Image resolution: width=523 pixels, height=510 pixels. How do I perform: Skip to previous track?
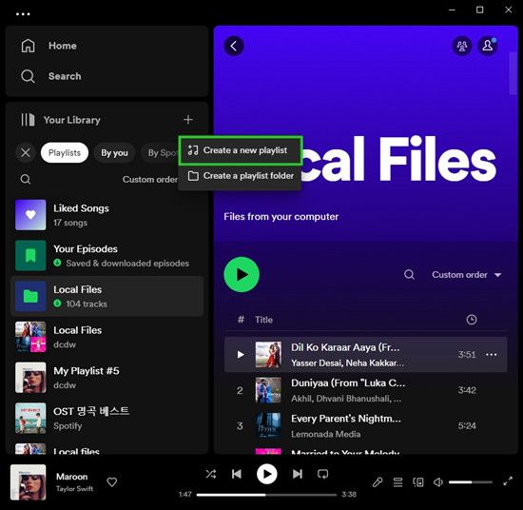coord(237,474)
